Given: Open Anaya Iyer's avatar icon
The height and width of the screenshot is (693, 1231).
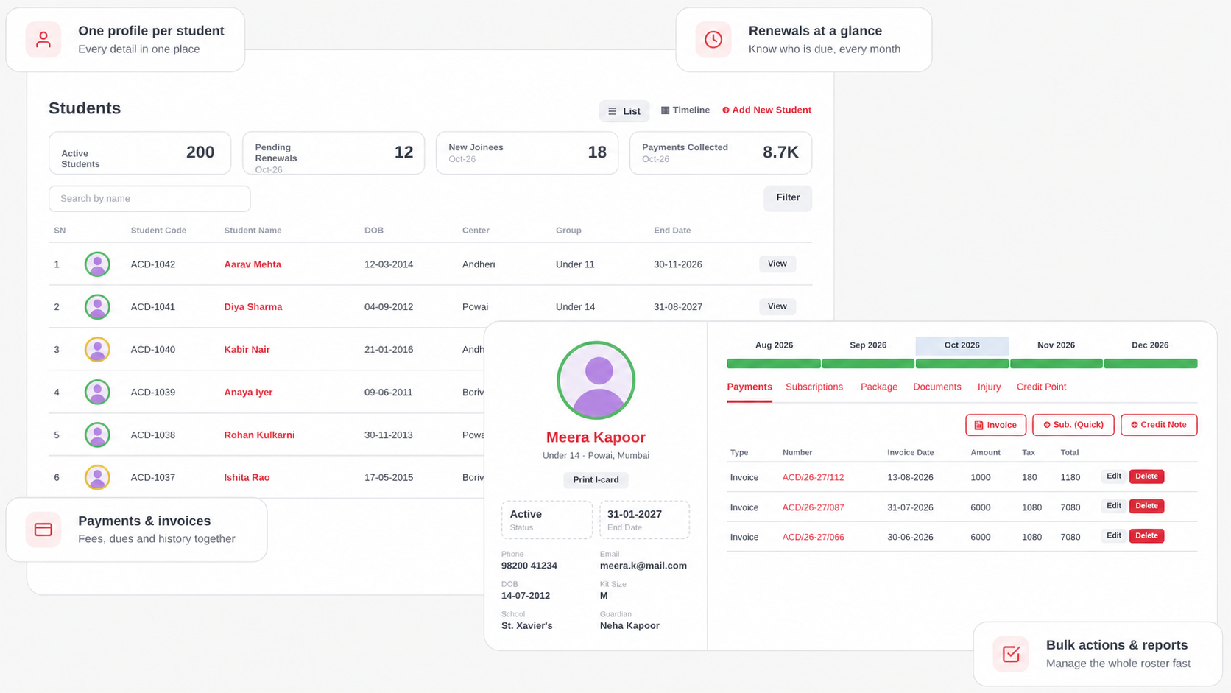Looking at the screenshot, I should [97, 393].
